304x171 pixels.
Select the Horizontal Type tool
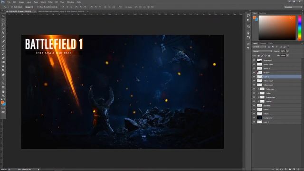3,79
